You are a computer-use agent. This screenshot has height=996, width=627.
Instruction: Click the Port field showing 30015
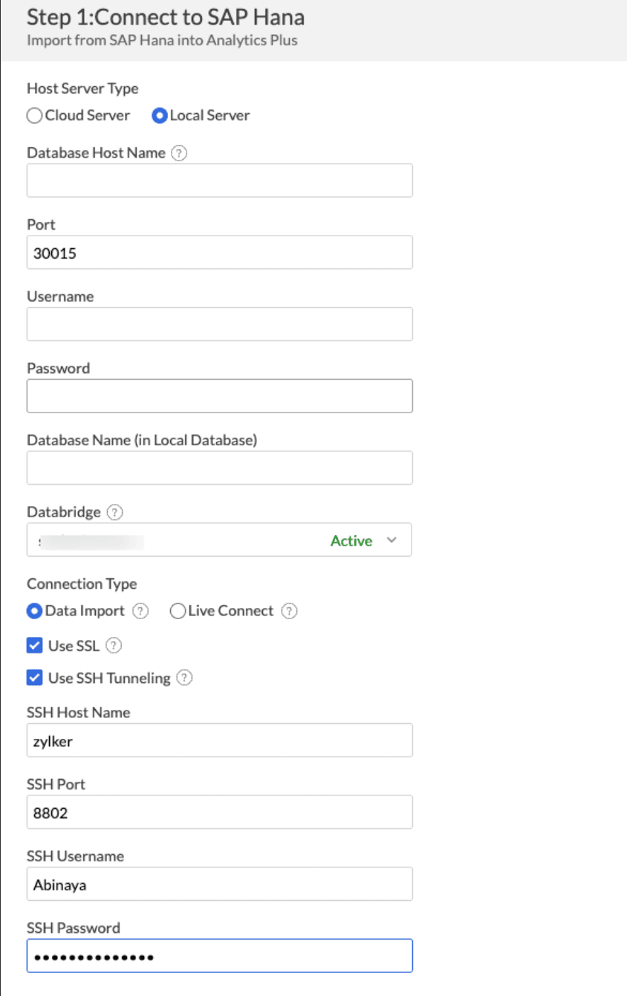click(219, 253)
